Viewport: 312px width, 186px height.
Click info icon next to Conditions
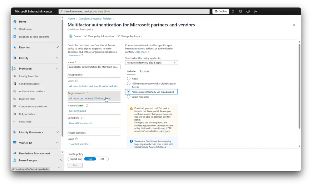82,118
